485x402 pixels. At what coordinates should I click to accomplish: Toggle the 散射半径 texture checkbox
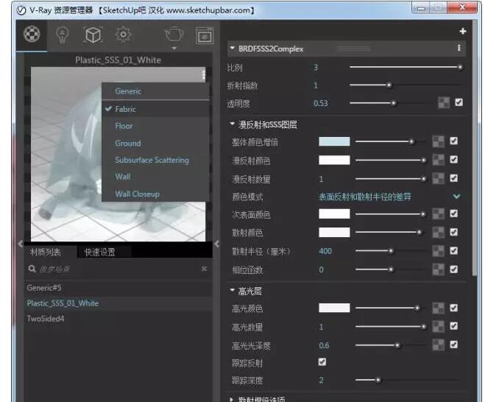tap(454, 250)
